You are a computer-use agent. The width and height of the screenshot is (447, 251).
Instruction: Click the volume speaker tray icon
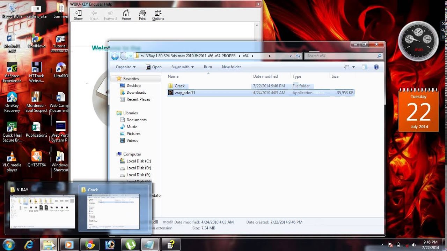[x=414, y=245]
